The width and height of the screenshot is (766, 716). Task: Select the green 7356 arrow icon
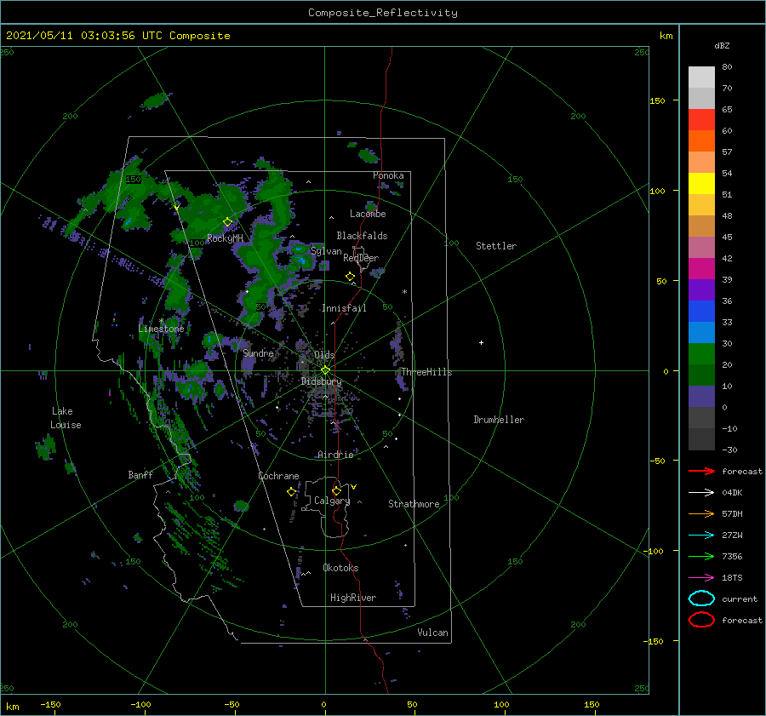tap(701, 556)
